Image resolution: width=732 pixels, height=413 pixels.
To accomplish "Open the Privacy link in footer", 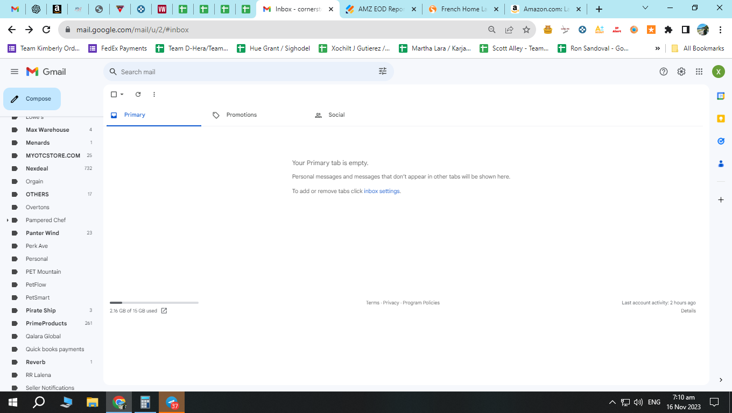I will (x=391, y=303).
